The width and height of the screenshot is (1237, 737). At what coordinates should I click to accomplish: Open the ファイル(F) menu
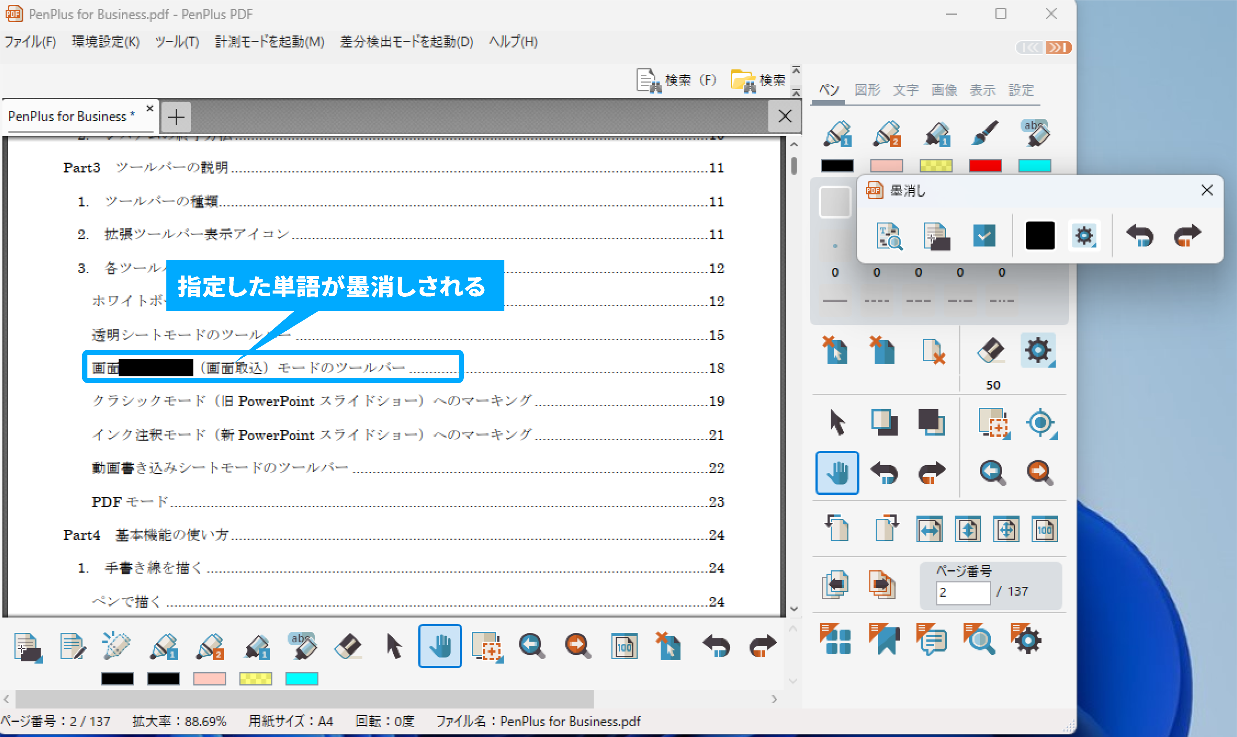31,42
